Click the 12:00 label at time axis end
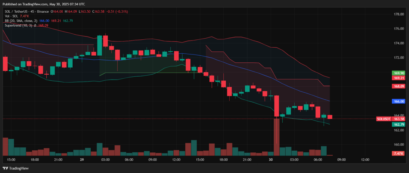 click(x=365, y=159)
